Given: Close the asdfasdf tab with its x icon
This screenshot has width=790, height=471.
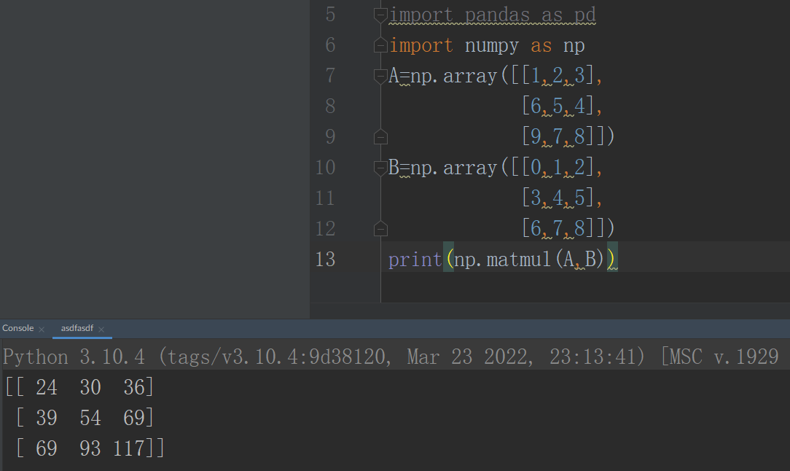Looking at the screenshot, I should pyautogui.click(x=101, y=330).
